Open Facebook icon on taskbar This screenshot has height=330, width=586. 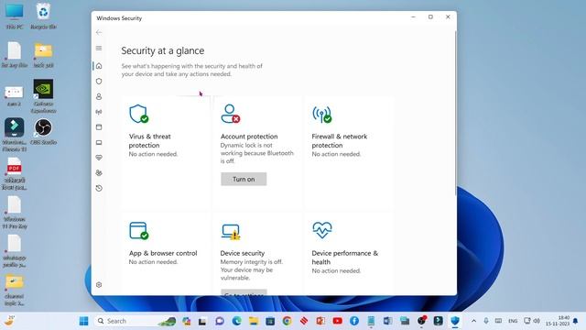click(x=354, y=321)
